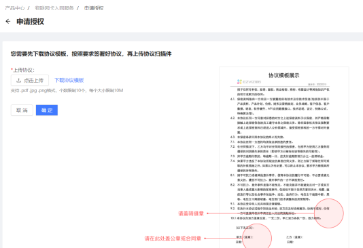The width and height of the screenshot is (363, 248).
Task: Click the 上传协议 field label
Action: click(x=22, y=70)
